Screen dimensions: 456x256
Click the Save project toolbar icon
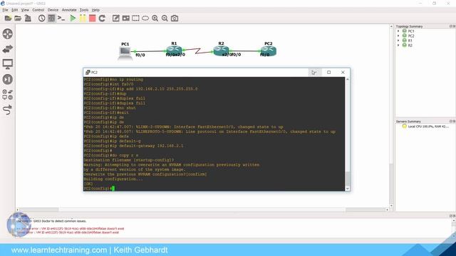tap(28, 18)
